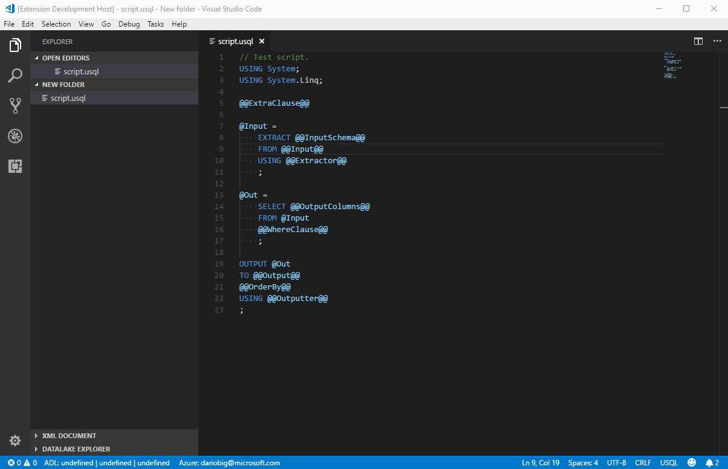The image size is (728, 469).
Task: Open the Debug menu
Action: pos(129,24)
